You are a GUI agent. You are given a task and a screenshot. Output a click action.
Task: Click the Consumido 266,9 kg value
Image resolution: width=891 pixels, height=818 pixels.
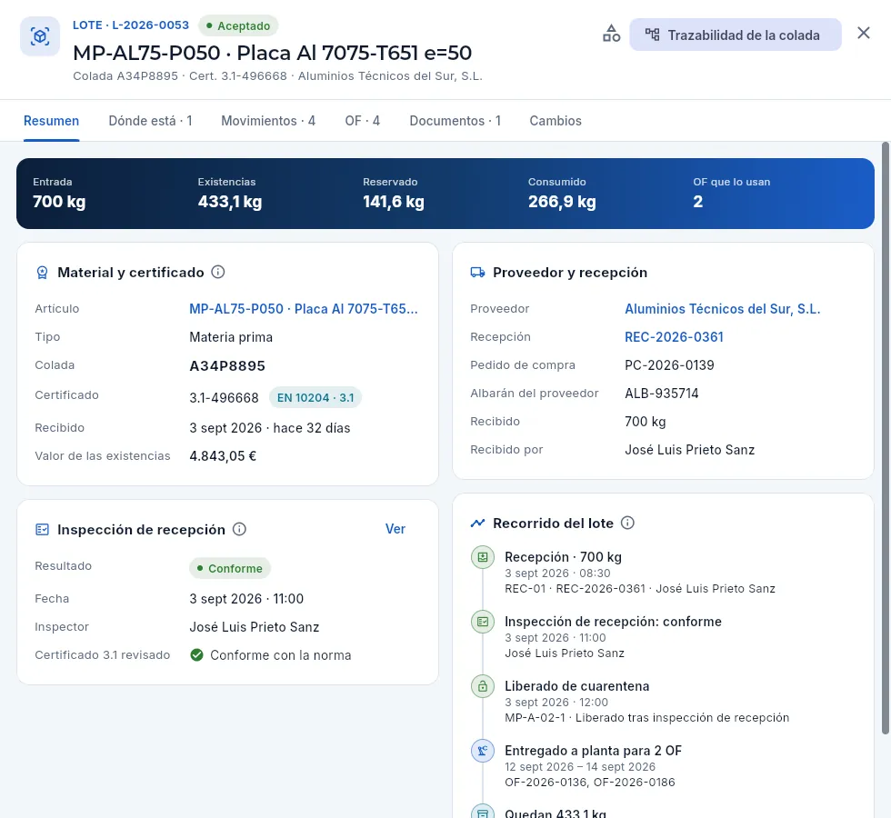[x=562, y=202]
